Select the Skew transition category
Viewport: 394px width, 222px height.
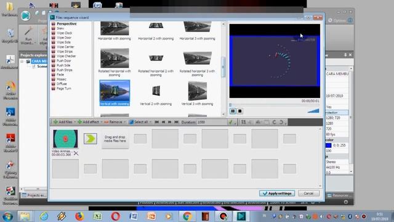tap(60, 28)
